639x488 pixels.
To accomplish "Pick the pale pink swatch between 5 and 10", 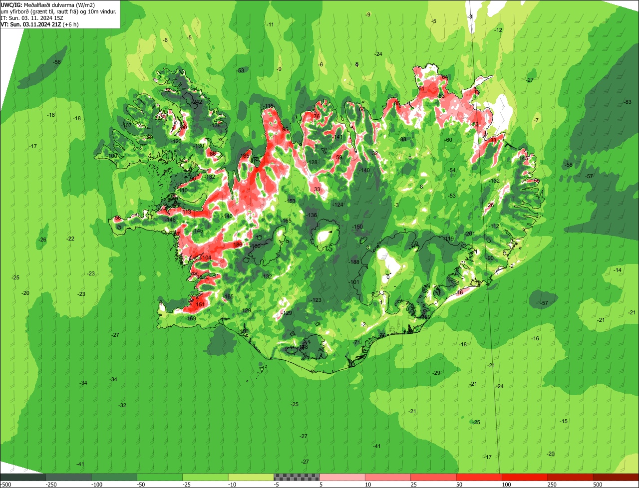I will [x=342, y=477].
